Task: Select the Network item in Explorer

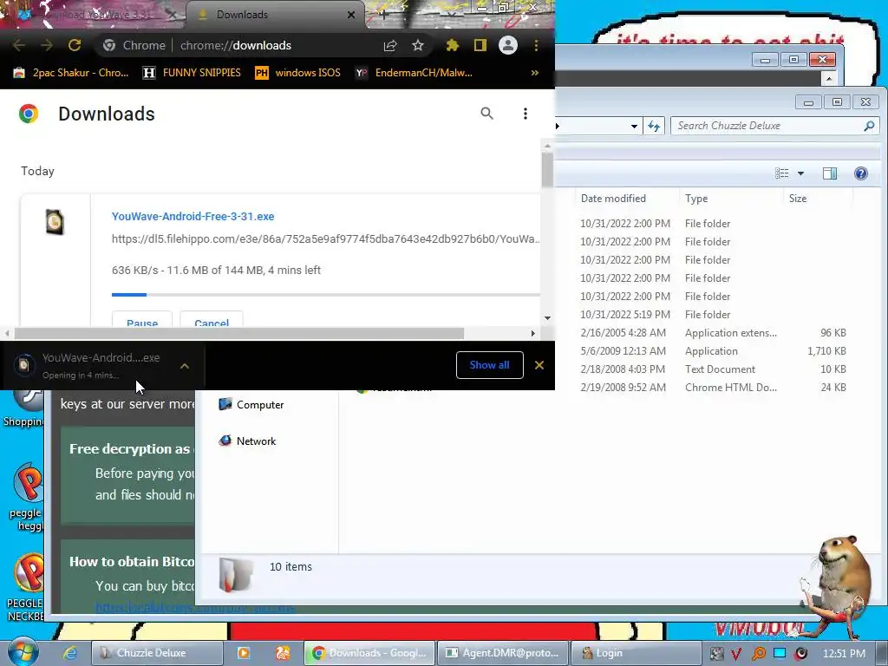Action: pos(247,441)
